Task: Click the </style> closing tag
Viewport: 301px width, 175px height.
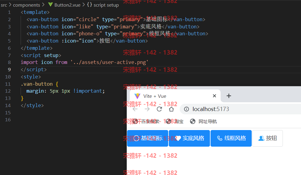Action: (32, 106)
